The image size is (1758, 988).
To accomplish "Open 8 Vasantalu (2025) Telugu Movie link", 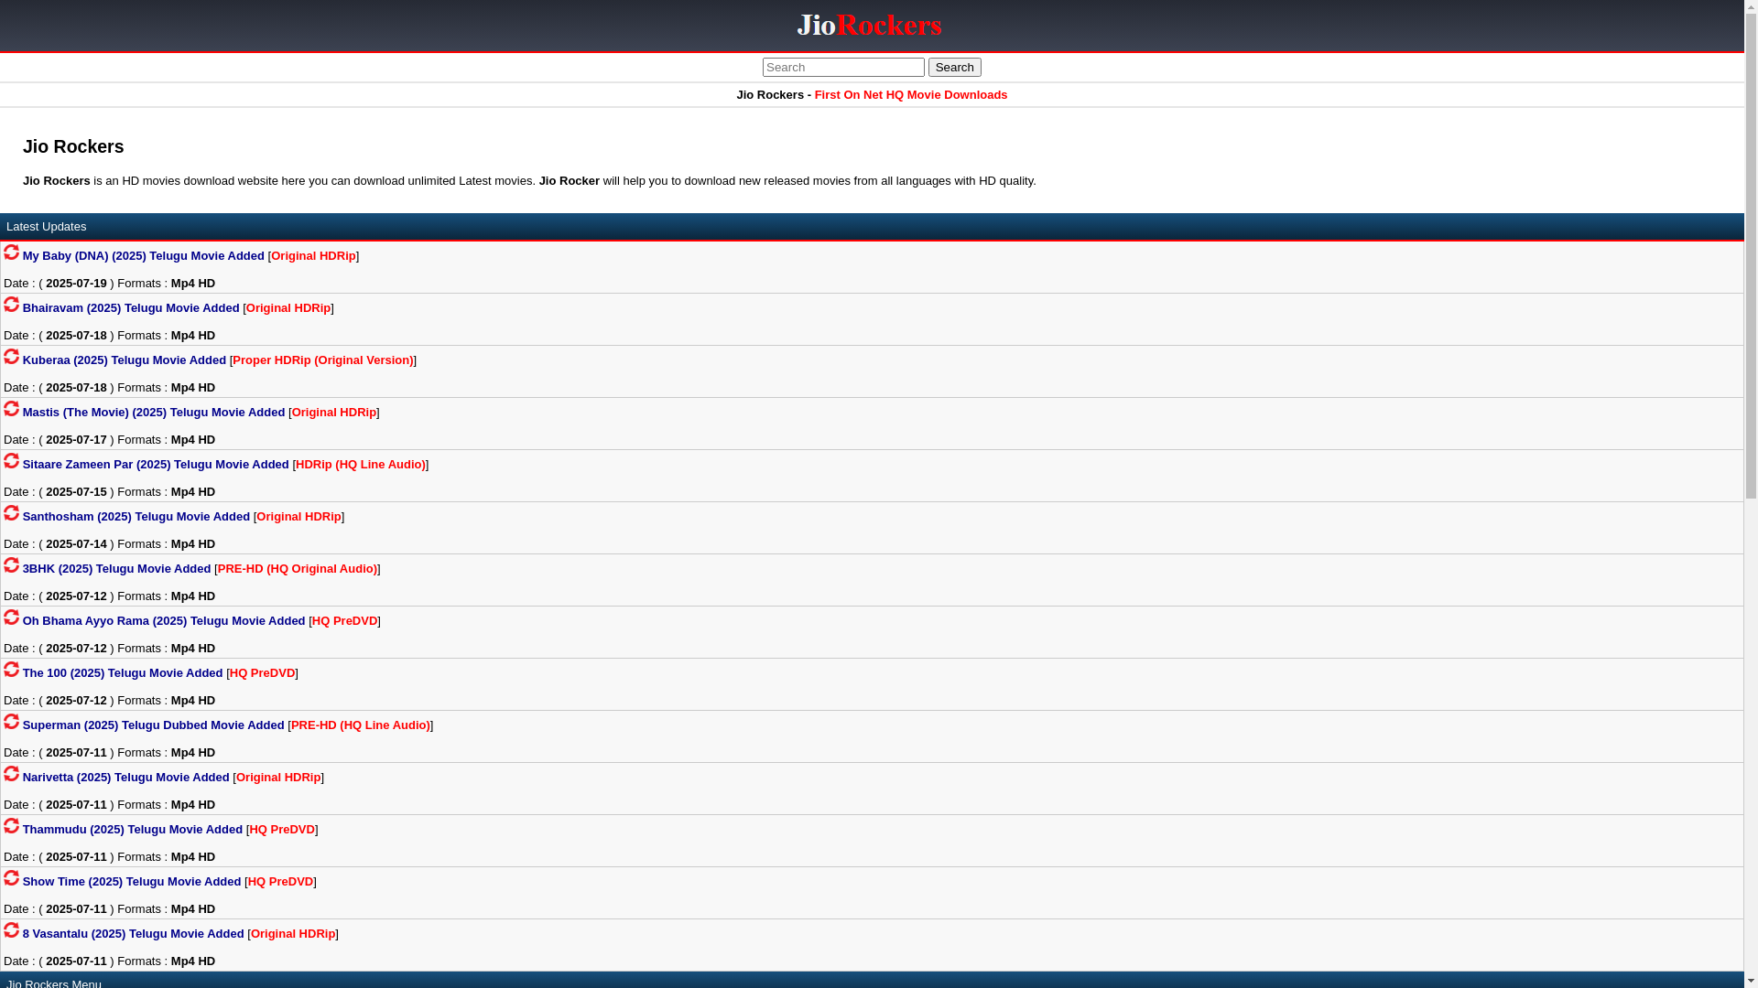I will (134, 934).
